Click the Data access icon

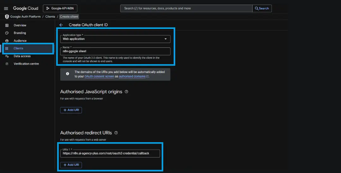click(7, 56)
